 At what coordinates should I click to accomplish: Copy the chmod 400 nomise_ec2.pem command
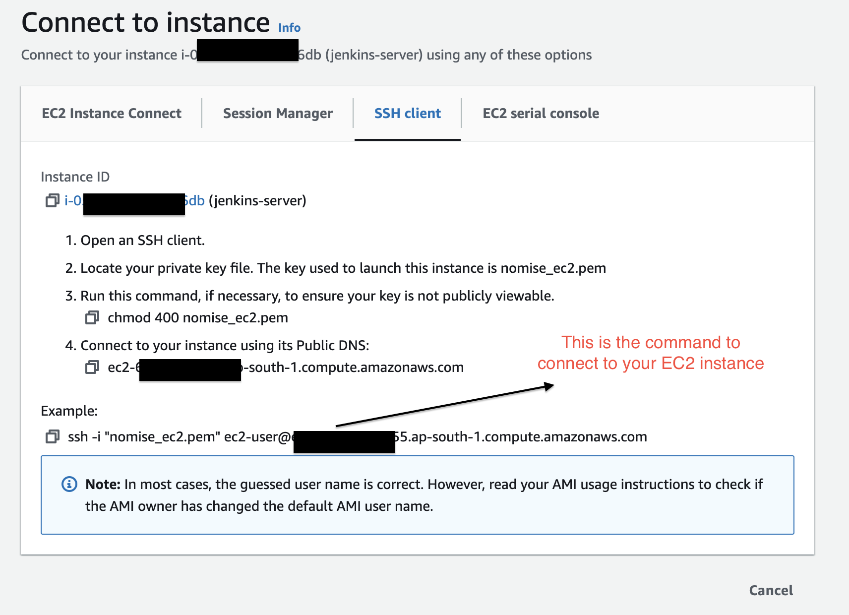click(x=92, y=317)
